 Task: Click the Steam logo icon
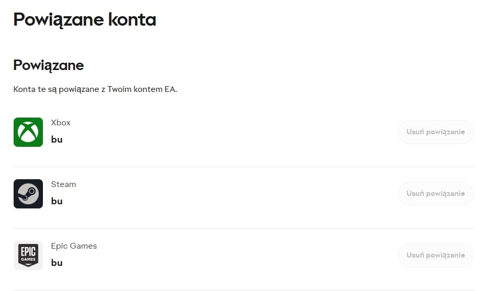coord(28,194)
